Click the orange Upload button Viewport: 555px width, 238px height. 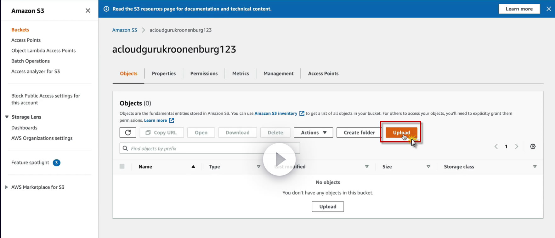401,133
